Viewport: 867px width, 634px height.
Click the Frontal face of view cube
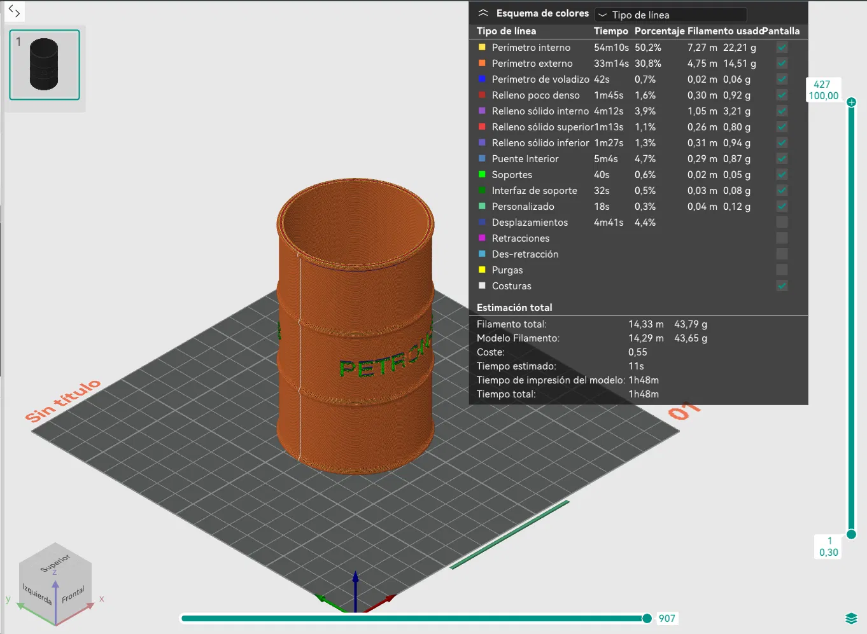point(73,595)
